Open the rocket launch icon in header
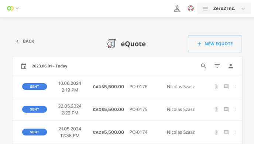 click(x=177, y=8)
